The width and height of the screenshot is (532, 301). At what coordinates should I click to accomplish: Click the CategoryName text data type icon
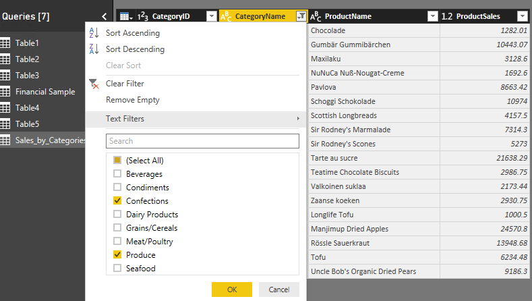point(226,16)
